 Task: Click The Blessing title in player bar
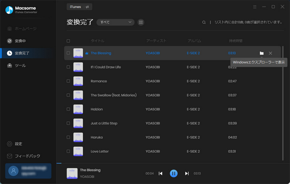[x=90, y=170]
